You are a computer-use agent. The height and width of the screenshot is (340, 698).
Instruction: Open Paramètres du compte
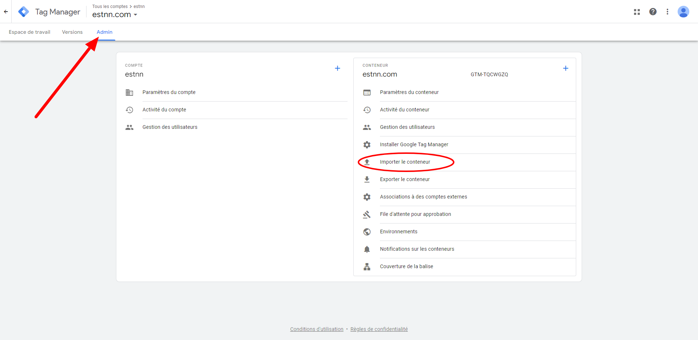tap(169, 92)
